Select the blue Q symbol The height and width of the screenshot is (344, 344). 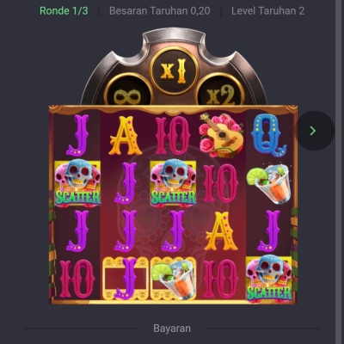coord(268,135)
